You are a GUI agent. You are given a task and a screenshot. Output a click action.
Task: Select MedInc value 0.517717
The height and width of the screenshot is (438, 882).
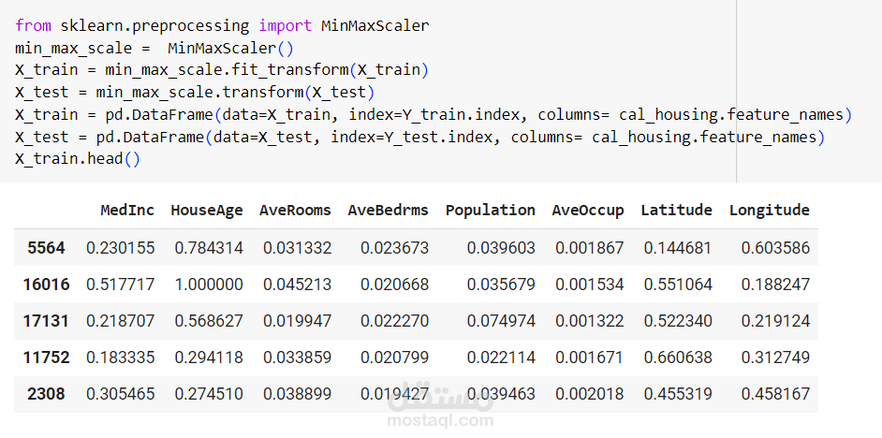pyautogui.click(x=121, y=285)
